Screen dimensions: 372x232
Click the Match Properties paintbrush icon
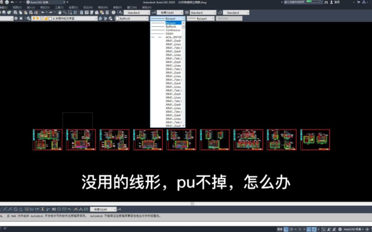[37, 12]
